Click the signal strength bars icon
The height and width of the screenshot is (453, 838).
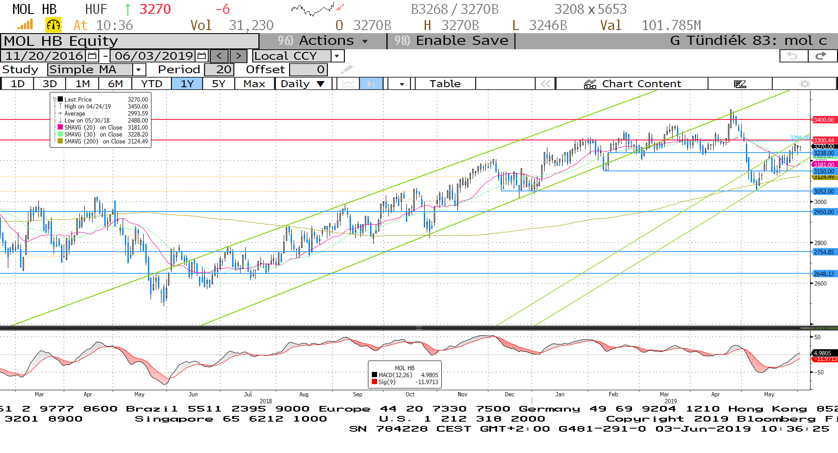point(26,25)
